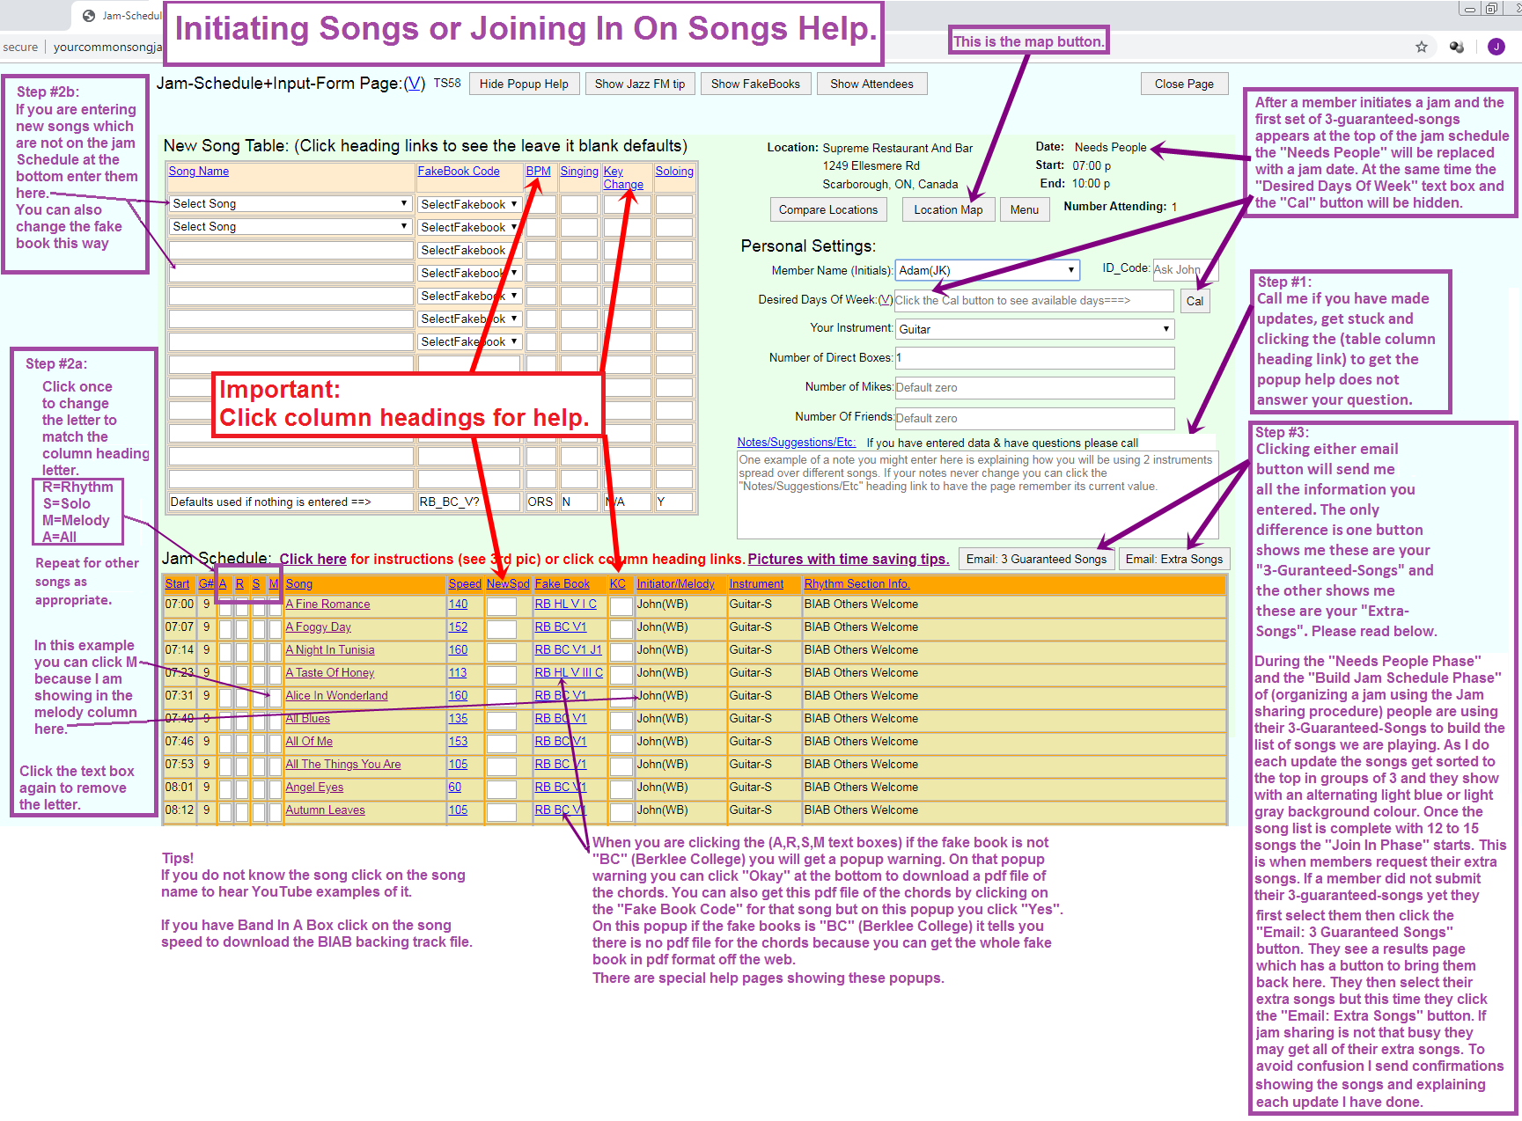Screen dimensions: 1522x1121
Task: Open the Location Map
Action: coord(948,209)
